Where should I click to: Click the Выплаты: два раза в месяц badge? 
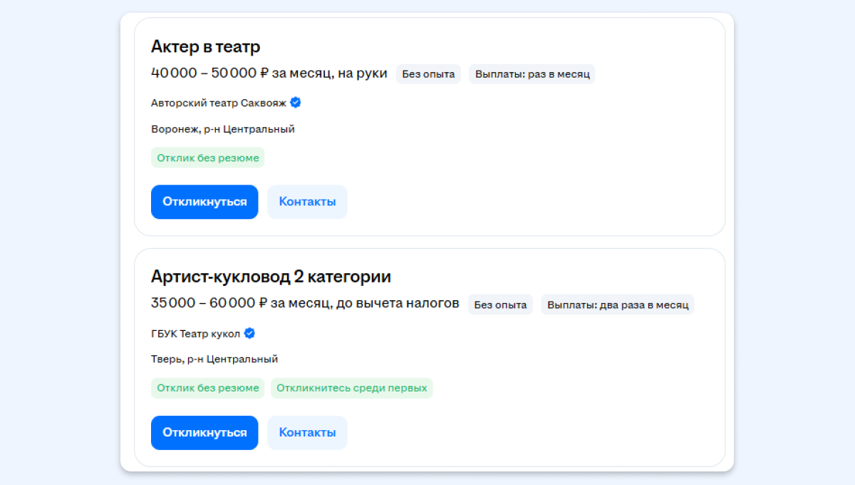(617, 305)
